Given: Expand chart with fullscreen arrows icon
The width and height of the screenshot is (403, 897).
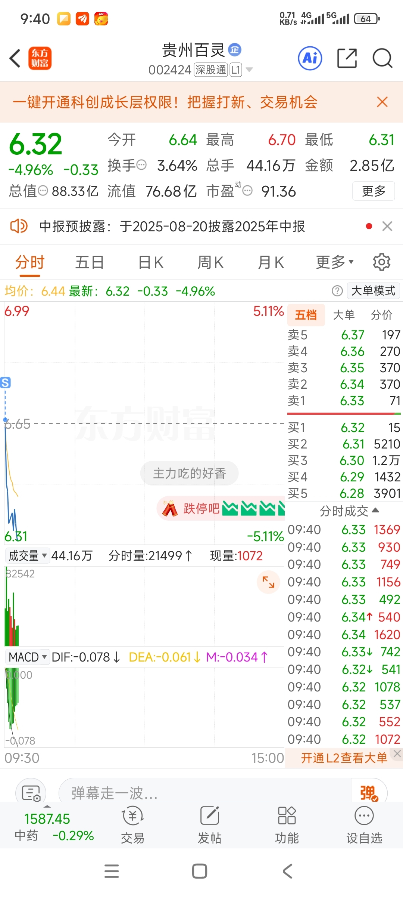Looking at the screenshot, I should [268, 582].
